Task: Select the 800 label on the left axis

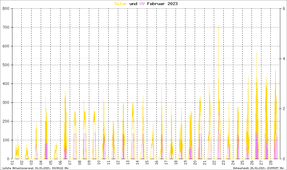Action: (6, 9)
